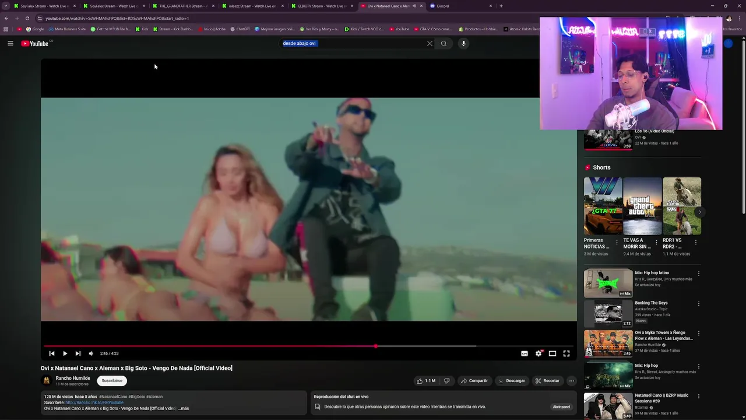Screen dimensions: 746x420
Task: Open the Rancho Humilde channel avatar
Action: 46,381
